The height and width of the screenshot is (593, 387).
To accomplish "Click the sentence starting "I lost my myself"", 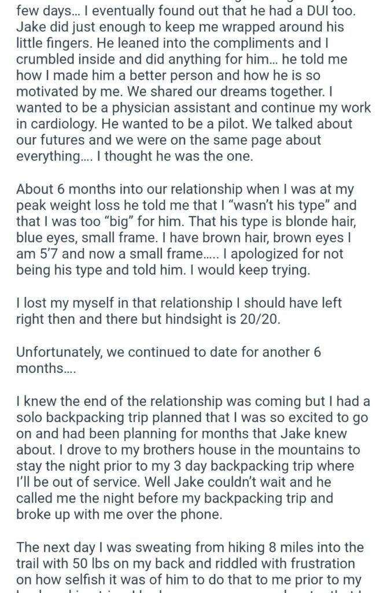I will 179,311.
